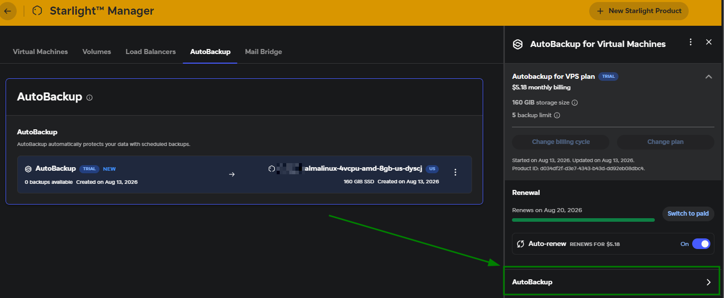Click '$5.18 monthly billing' text
This screenshot has height=298, width=724.
point(541,87)
